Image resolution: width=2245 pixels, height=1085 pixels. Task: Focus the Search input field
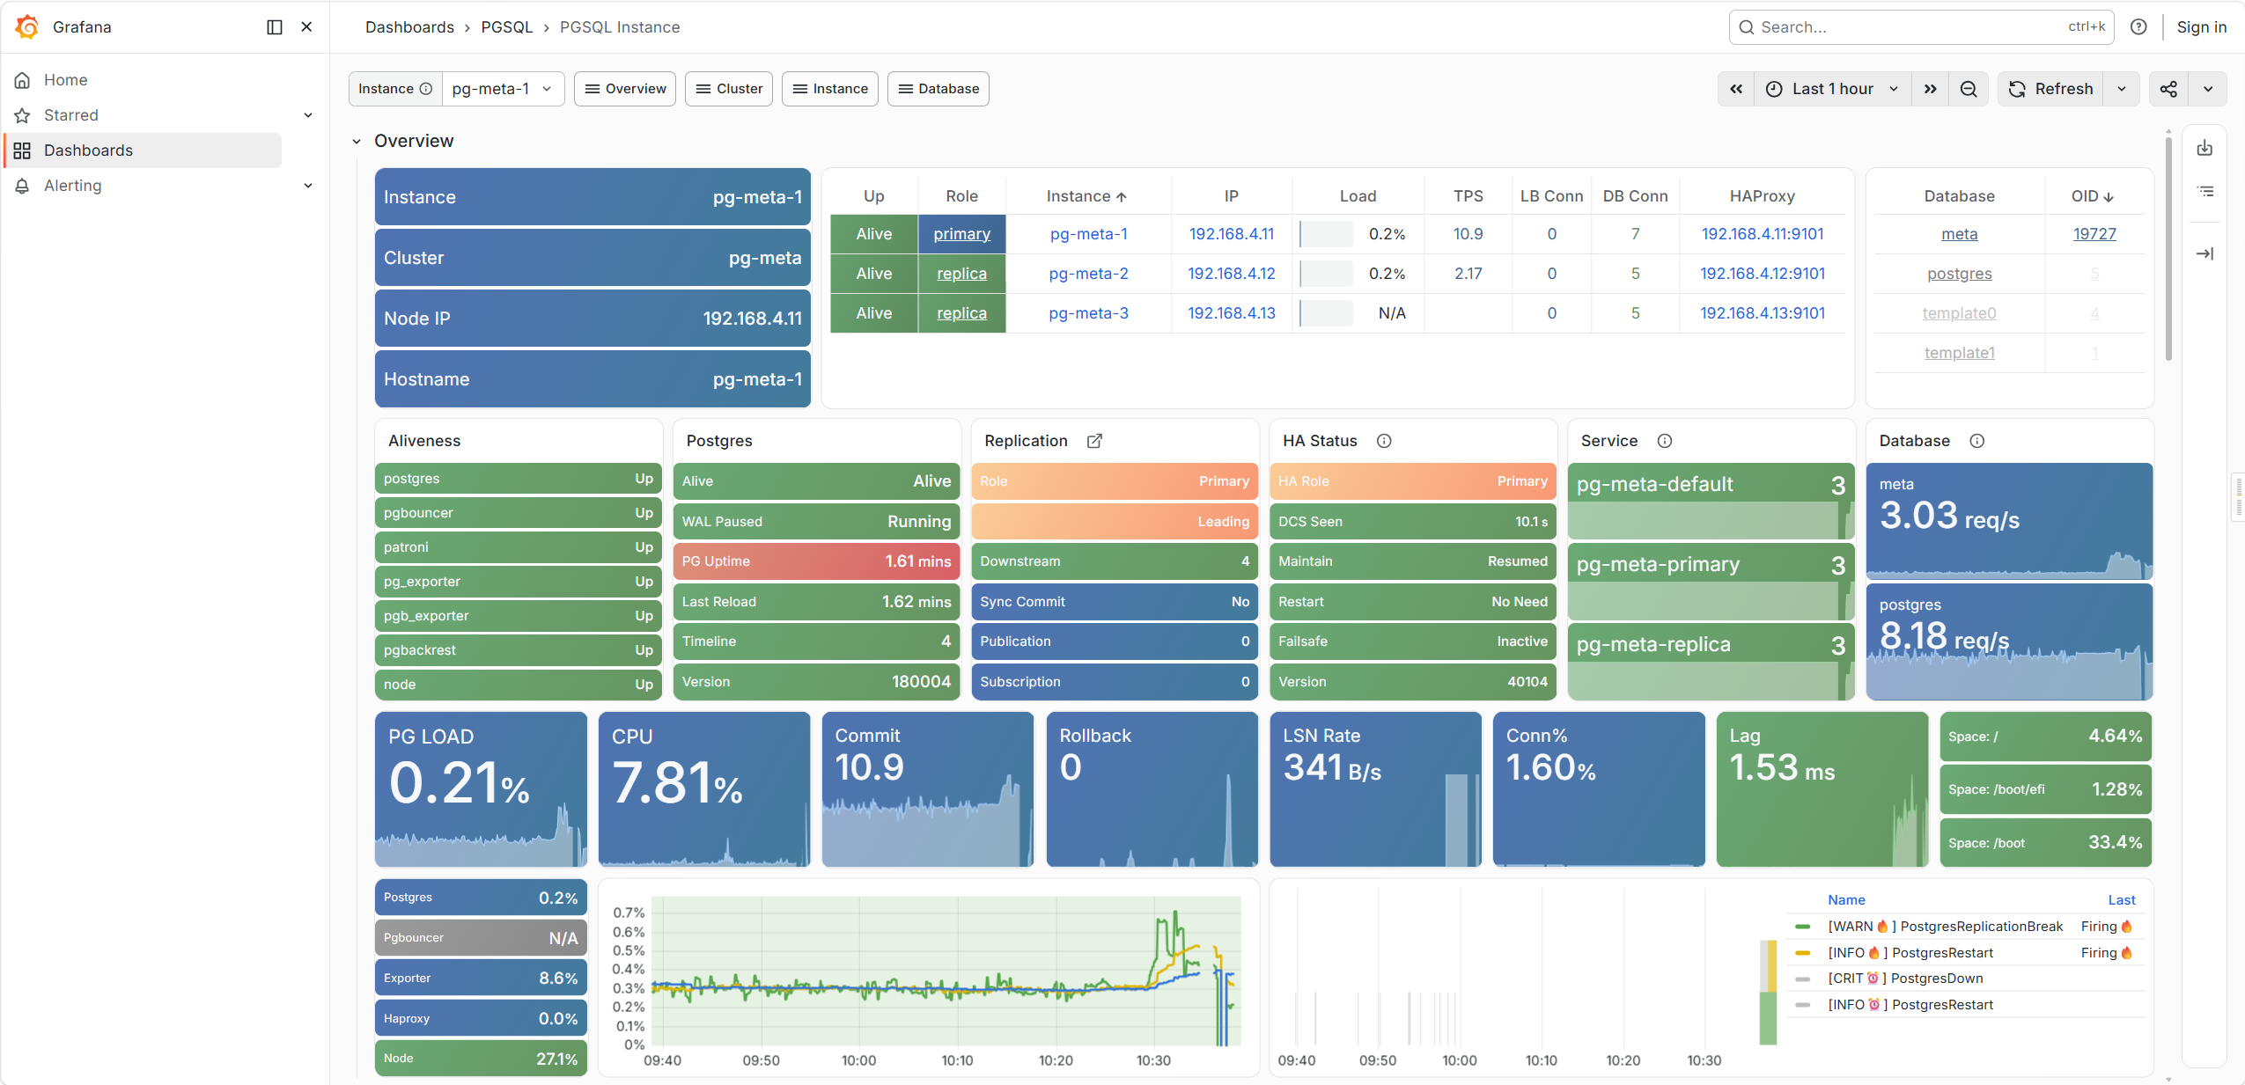point(1921,27)
